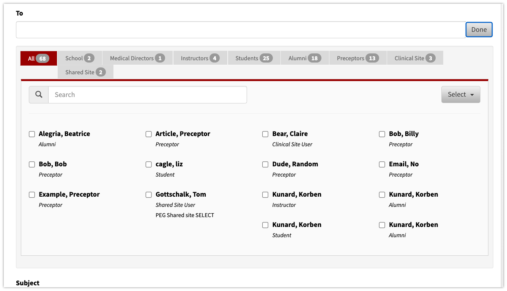
Task: Switch to Shared Site tab
Action: click(x=85, y=72)
